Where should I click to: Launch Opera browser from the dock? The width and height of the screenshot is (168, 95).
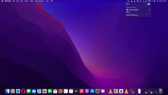coord(23,91)
